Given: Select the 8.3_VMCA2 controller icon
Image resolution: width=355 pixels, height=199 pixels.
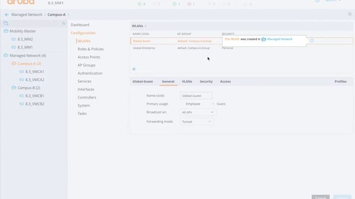Looking at the screenshot, I should (x=22, y=80).
